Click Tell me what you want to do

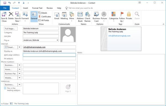(79, 8)
